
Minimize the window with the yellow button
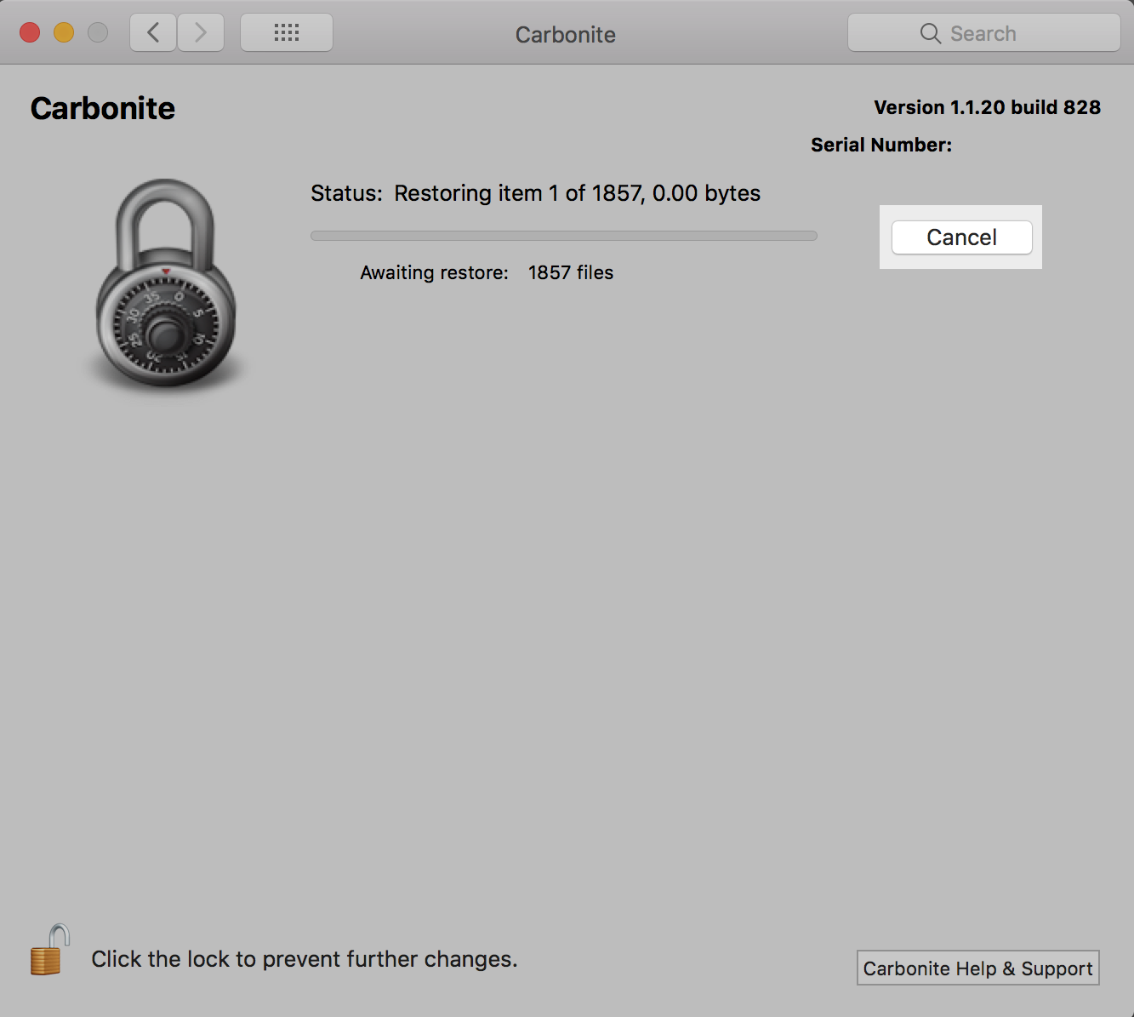coord(64,33)
